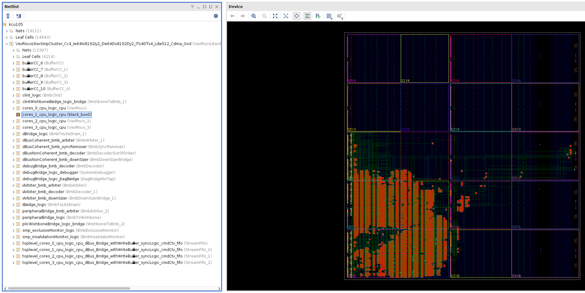Viewport: 585px width, 293px height.
Task: Toggle routing resources display button
Action: click(x=307, y=16)
